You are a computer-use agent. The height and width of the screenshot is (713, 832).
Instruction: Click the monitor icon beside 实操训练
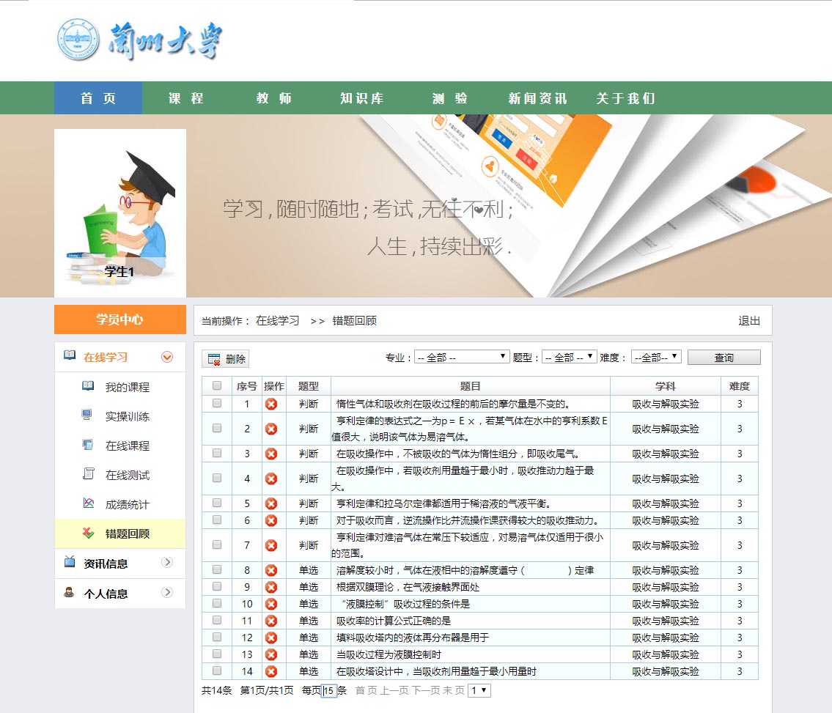click(x=88, y=415)
